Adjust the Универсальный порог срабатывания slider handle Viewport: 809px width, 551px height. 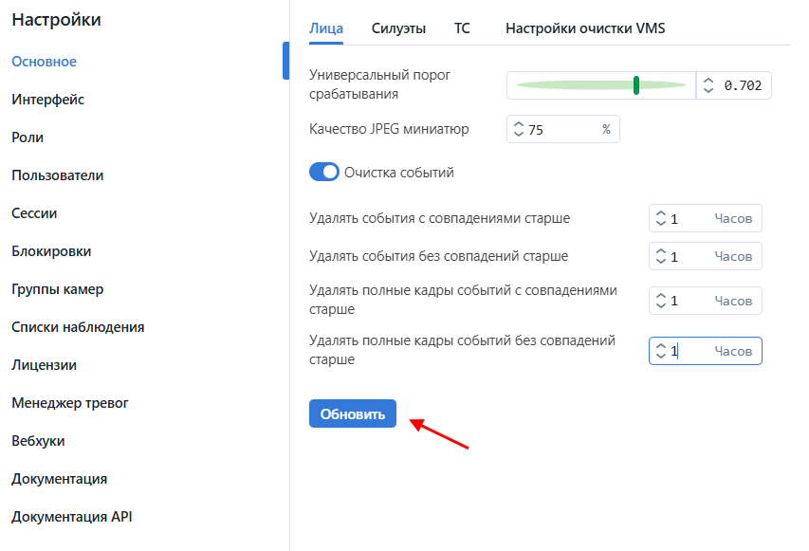click(636, 85)
